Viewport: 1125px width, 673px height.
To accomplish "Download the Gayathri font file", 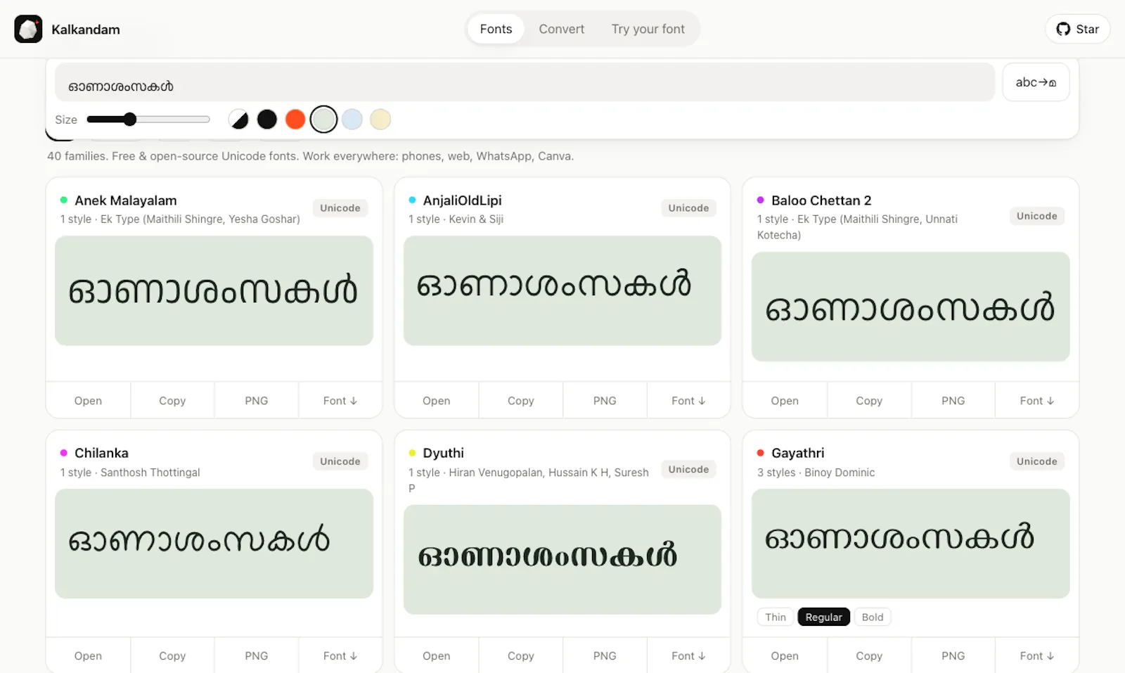I will pos(1037,656).
